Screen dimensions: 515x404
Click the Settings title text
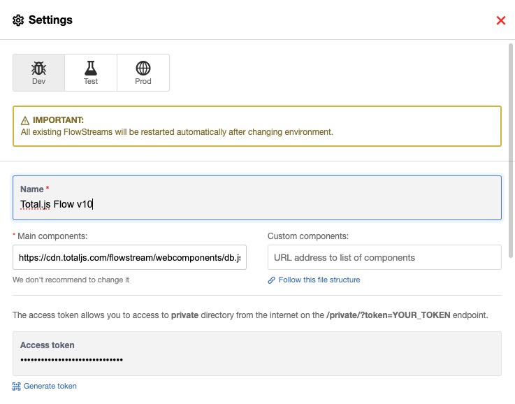[x=50, y=20]
